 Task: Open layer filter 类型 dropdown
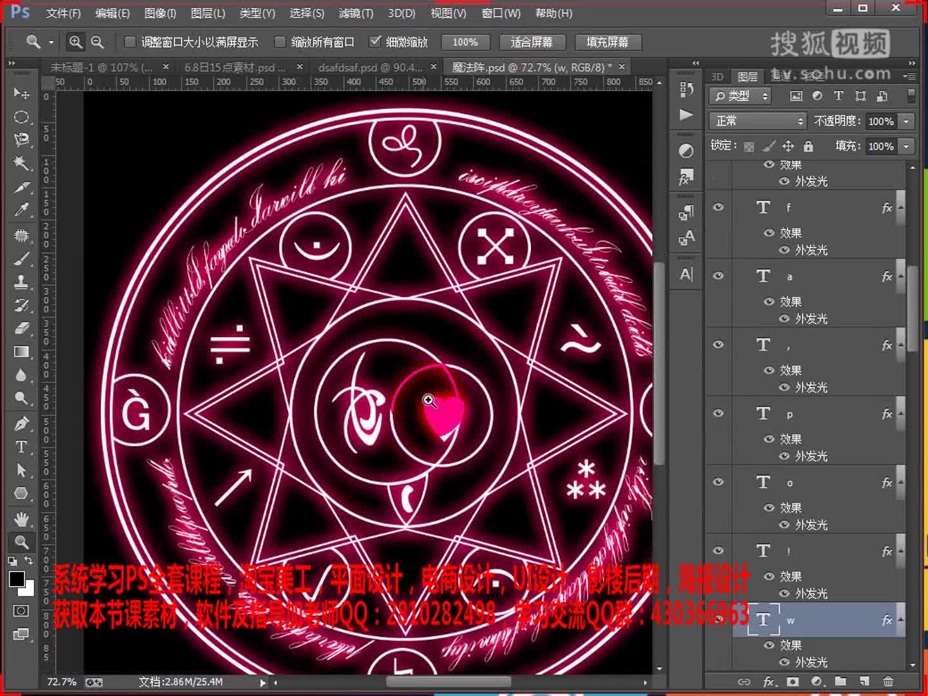coord(740,96)
